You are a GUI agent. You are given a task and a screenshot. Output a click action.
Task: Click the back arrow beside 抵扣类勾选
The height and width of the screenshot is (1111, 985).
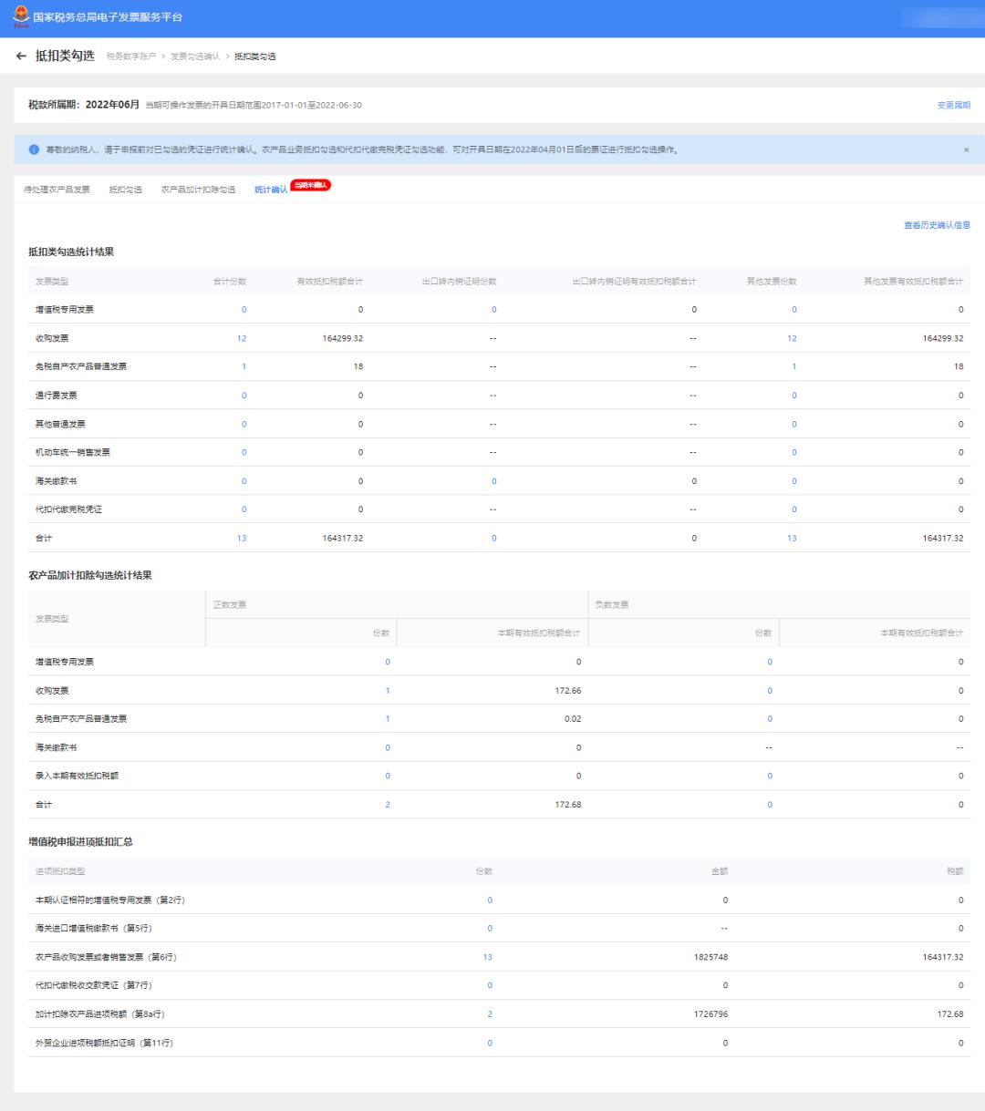coord(21,57)
